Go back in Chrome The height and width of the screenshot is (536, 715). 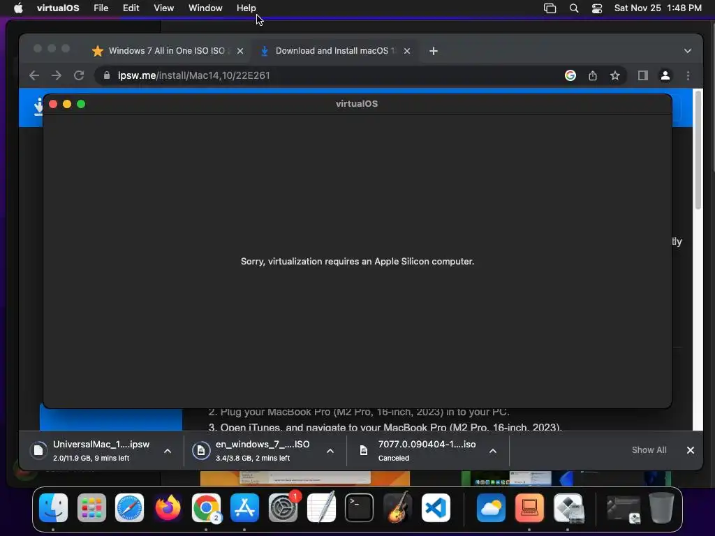click(34, 75)
